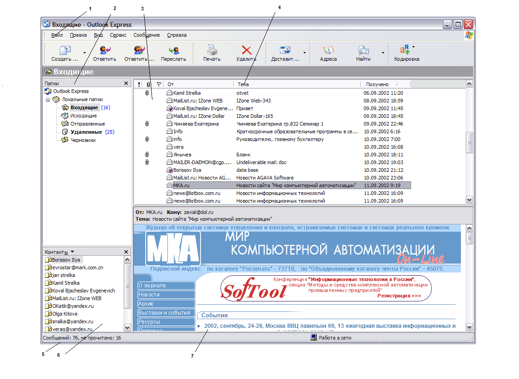Click the Print (Печать) toolbar icon
This screenshot has width=519, height=379.
[x=212, y=50]
